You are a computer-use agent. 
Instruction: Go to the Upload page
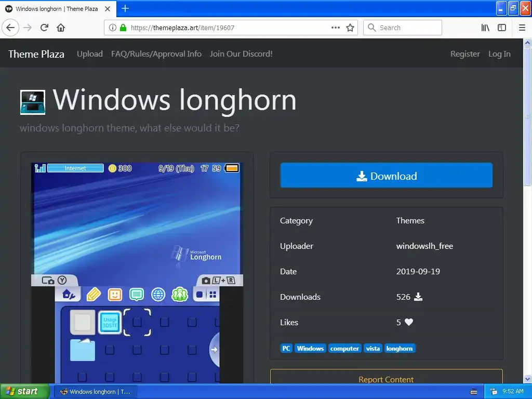pos(89,54)
